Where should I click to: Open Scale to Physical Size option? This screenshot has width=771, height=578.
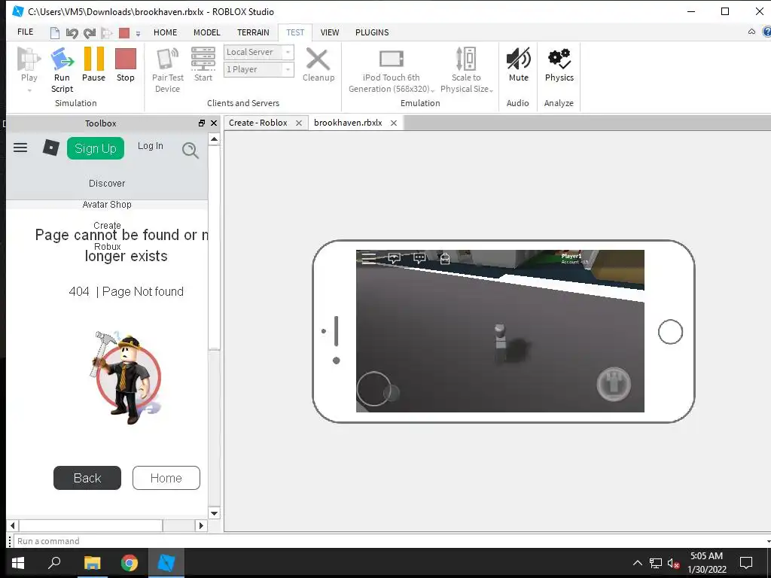466,70
